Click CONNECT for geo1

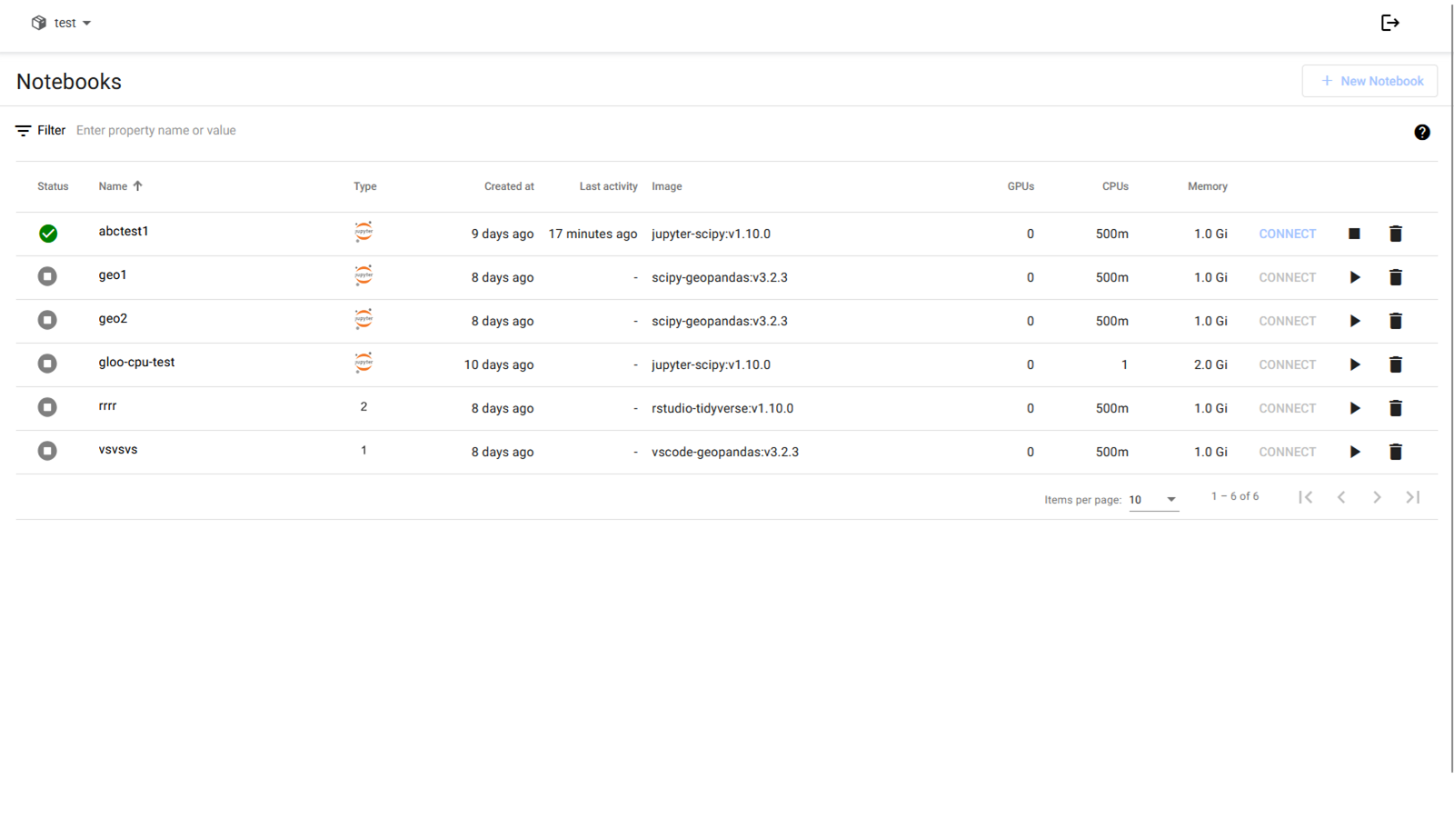coord(1288,277)
